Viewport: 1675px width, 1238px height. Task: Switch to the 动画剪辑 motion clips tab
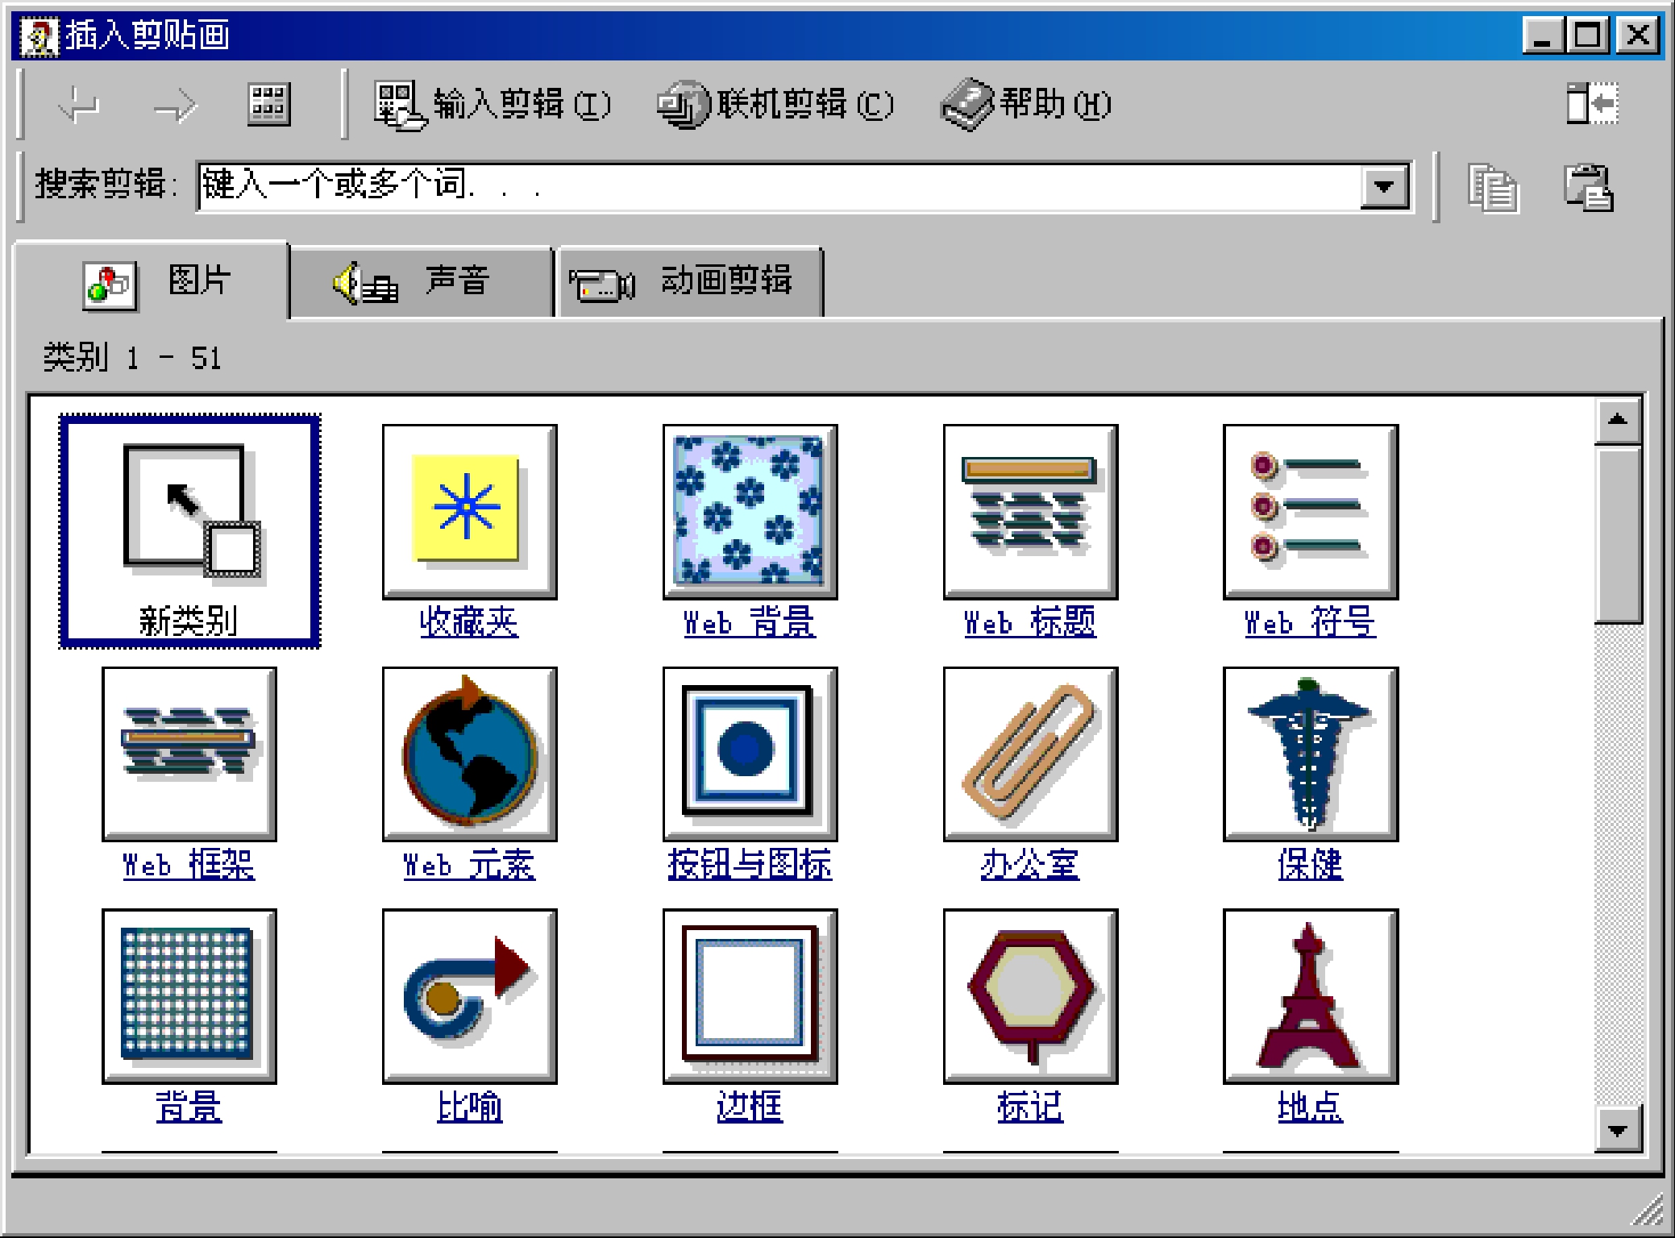click(x=689, y=282)
